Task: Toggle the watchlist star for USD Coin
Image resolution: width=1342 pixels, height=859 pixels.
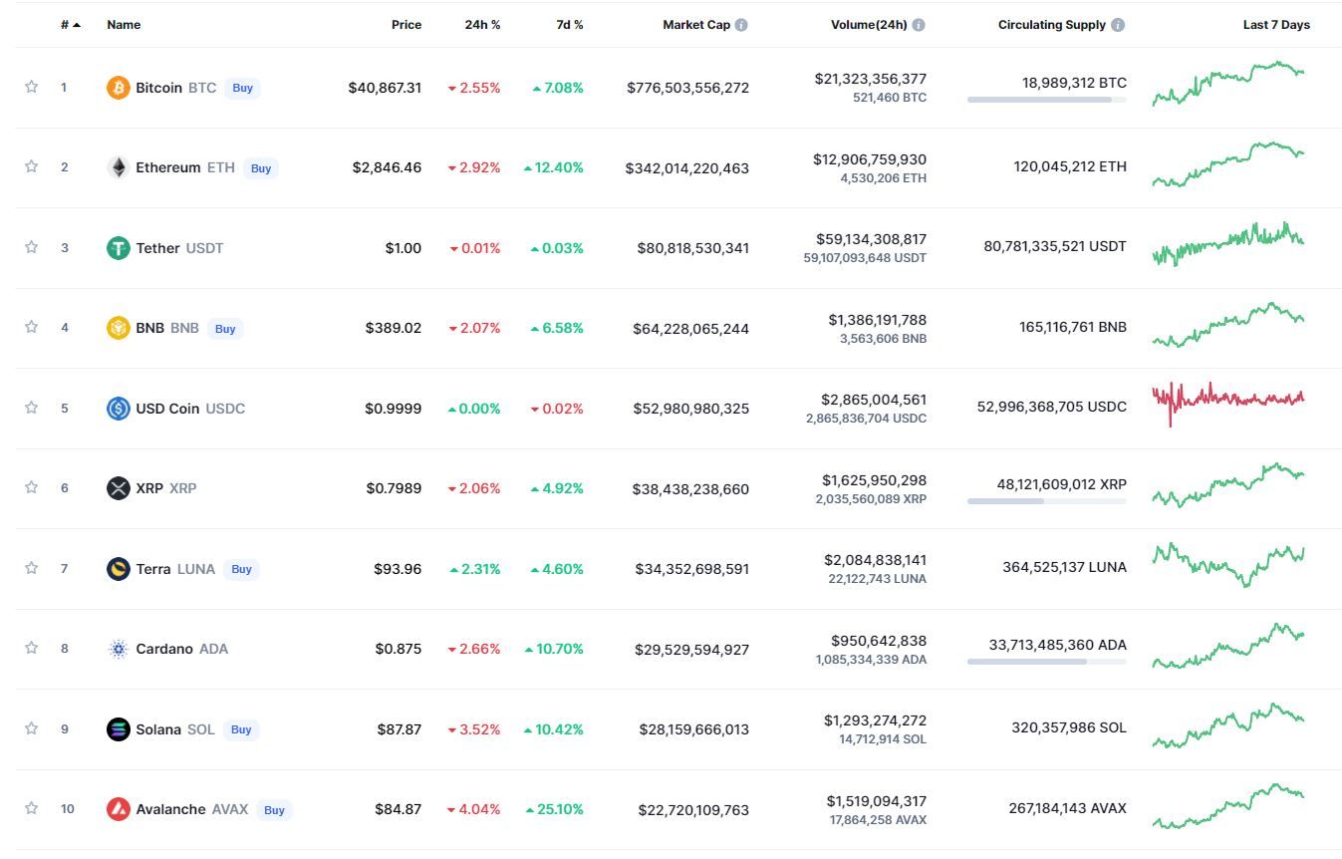Action: pos(31,408)
